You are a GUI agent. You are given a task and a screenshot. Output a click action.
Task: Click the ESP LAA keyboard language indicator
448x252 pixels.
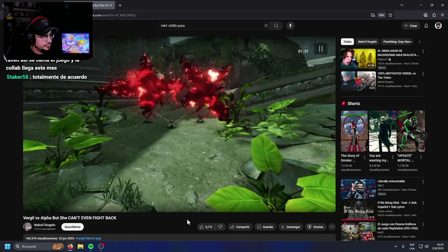(412, 246)
